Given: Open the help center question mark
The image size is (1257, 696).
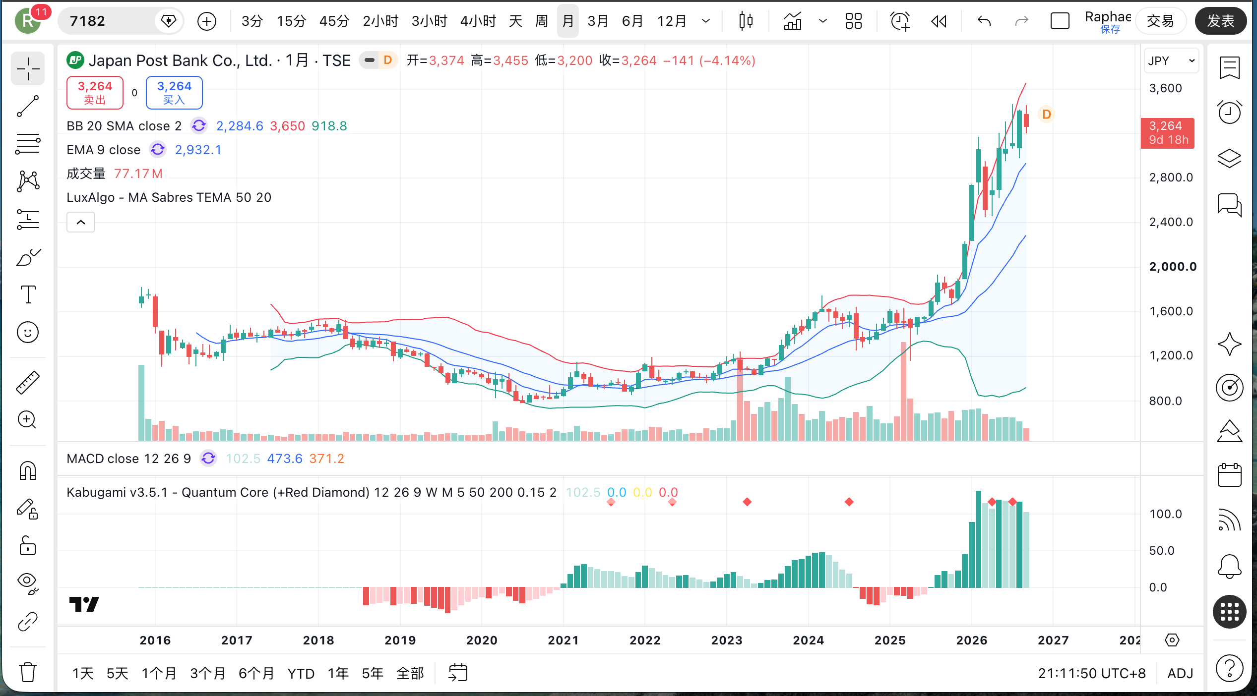Looking at the screenshot, I should (1230, 669).
